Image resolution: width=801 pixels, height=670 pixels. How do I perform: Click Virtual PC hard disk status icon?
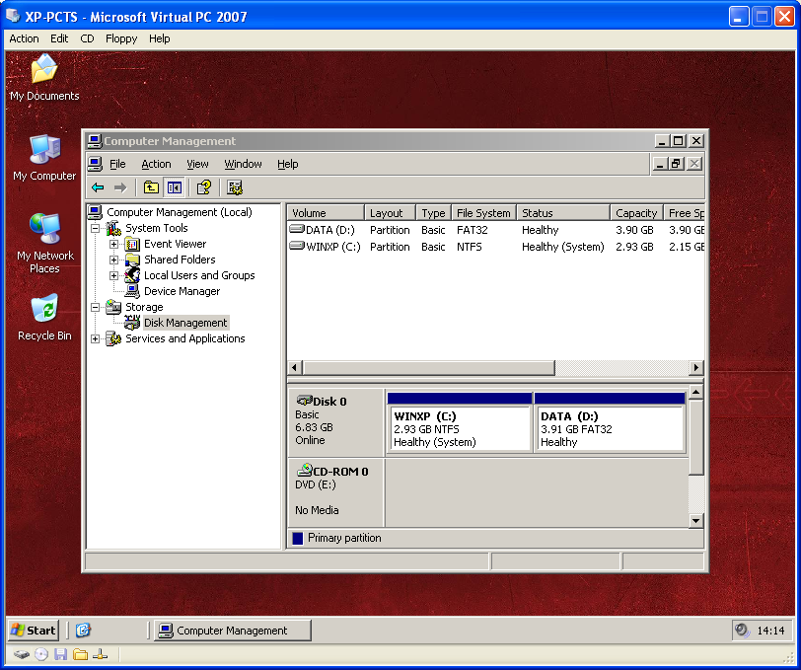coord(21,654)
